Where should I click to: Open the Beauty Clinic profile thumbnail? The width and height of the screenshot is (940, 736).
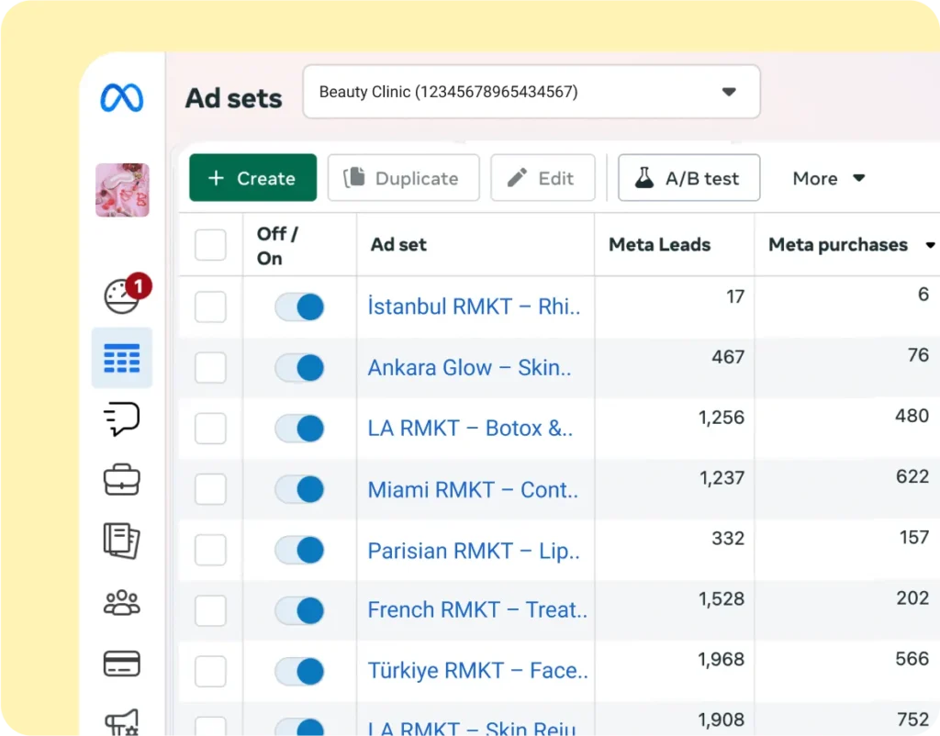(x=122, y=190)
